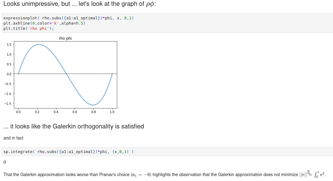Click the x-axis tick label 1.0

(x=112, y=112)
